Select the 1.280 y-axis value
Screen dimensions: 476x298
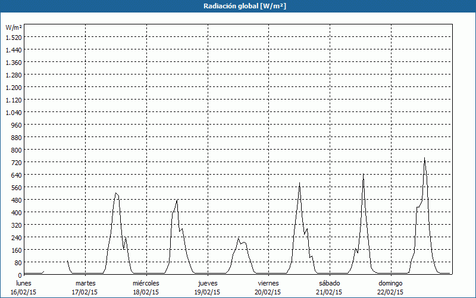pos(14,75)
